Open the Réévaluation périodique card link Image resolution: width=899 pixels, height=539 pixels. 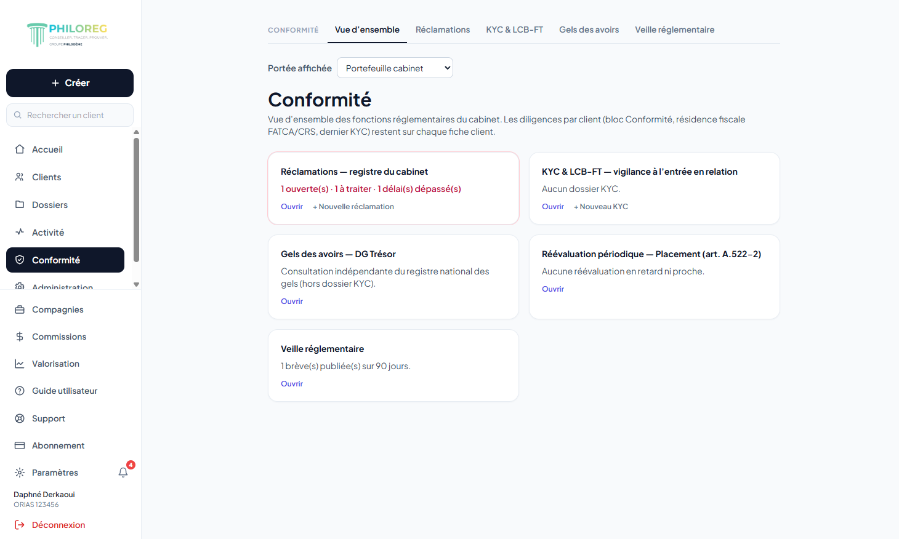tap(553, 289)
